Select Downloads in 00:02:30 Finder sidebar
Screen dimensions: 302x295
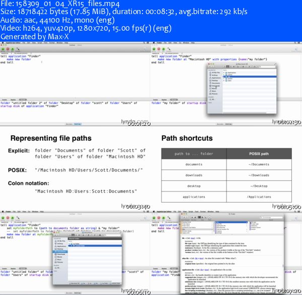[x=214, y=86]
